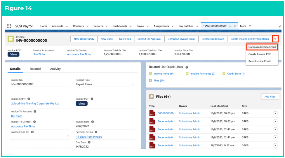The image size is (285, 158).
Task: Go to the Home nav tab
Action: [44, 26]
